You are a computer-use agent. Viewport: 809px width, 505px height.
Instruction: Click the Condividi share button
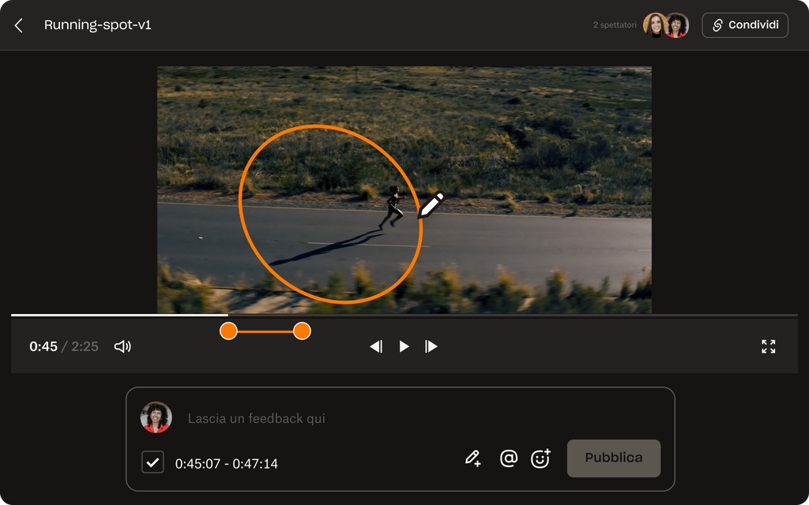coord(745,25)
